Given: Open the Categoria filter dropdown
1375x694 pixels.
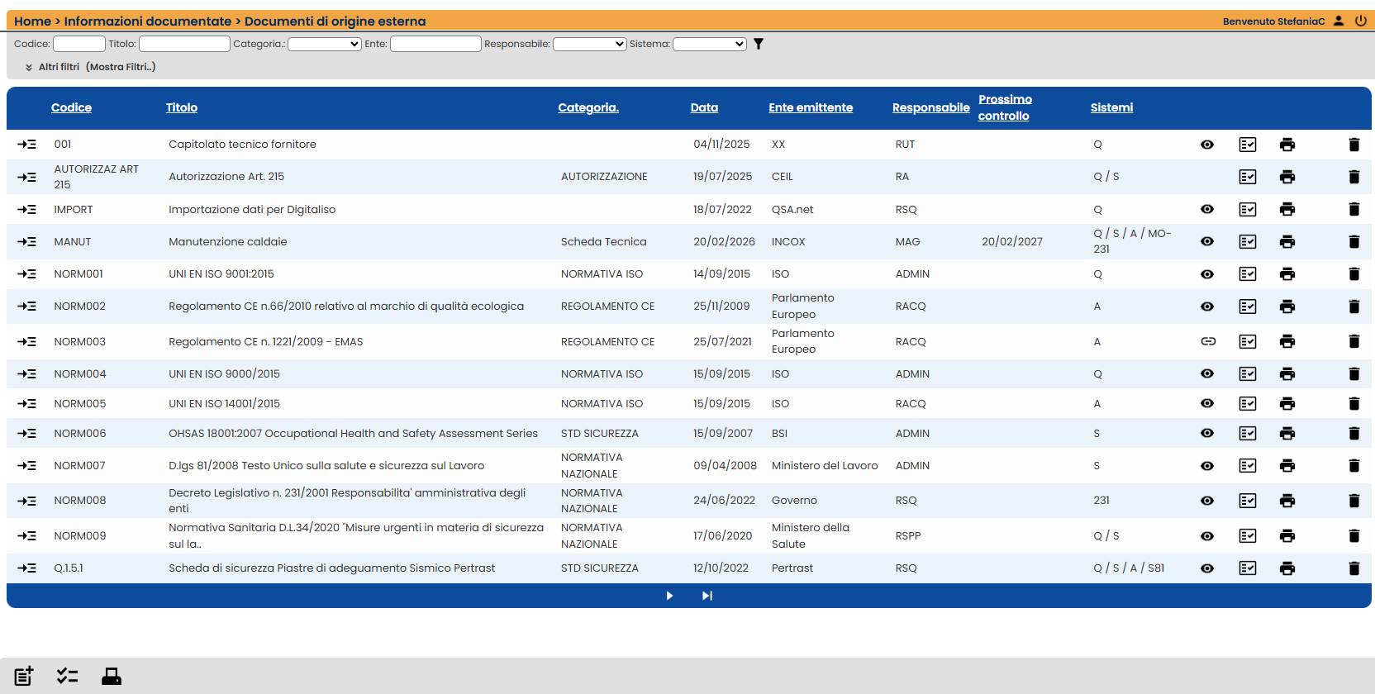Looking at the screenshot, I should (325, 44).
